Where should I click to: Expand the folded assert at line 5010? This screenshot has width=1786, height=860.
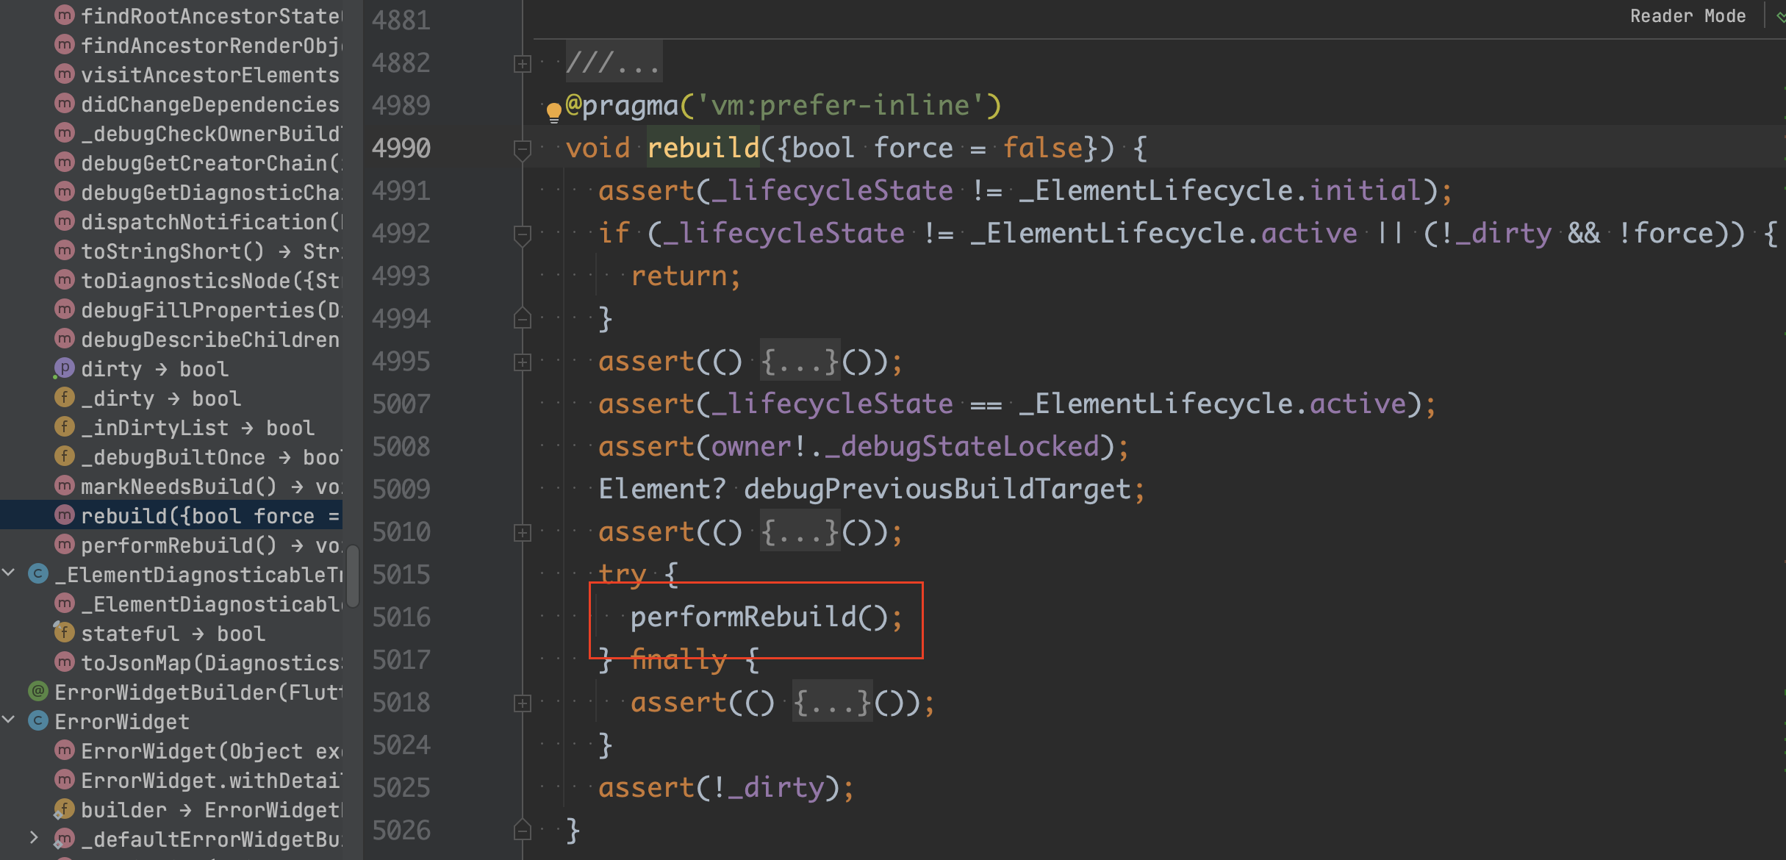point(522,533)
